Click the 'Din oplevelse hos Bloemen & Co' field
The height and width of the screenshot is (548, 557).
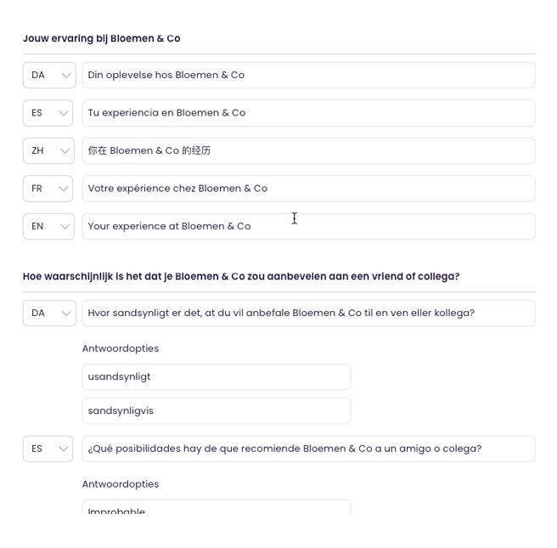point(308,75)
